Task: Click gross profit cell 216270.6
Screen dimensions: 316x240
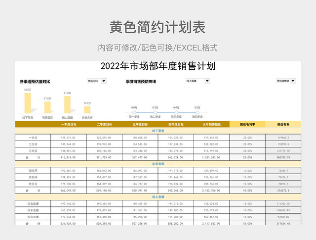Action: [x=283, y=191]
